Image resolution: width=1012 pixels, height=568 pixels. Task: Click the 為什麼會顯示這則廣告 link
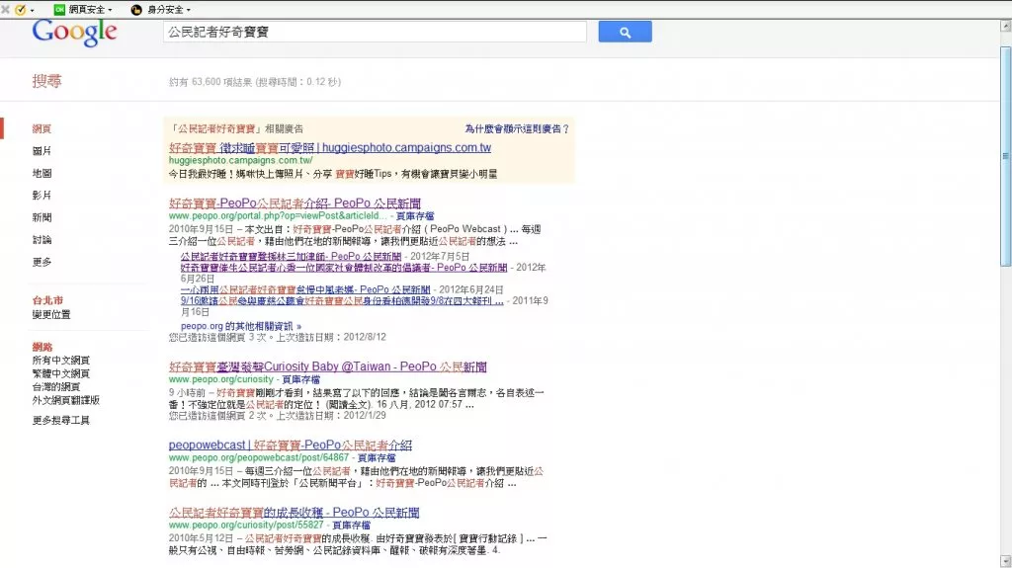tap(517, 129)
